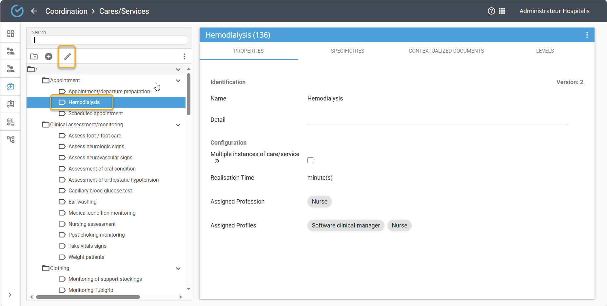Switch to the Specificities tab

coord(347,51)
